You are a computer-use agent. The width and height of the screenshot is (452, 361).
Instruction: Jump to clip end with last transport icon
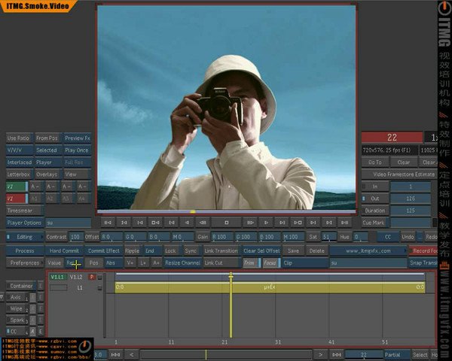346,223
